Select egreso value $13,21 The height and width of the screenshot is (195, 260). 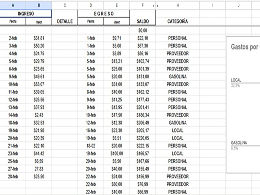[116, 61]
